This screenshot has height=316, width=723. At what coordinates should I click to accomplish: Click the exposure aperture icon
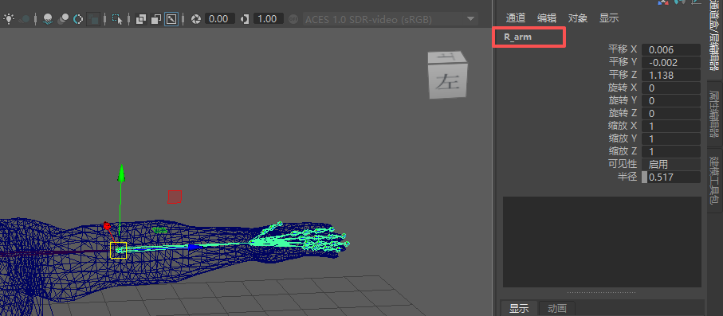point(196,19)
